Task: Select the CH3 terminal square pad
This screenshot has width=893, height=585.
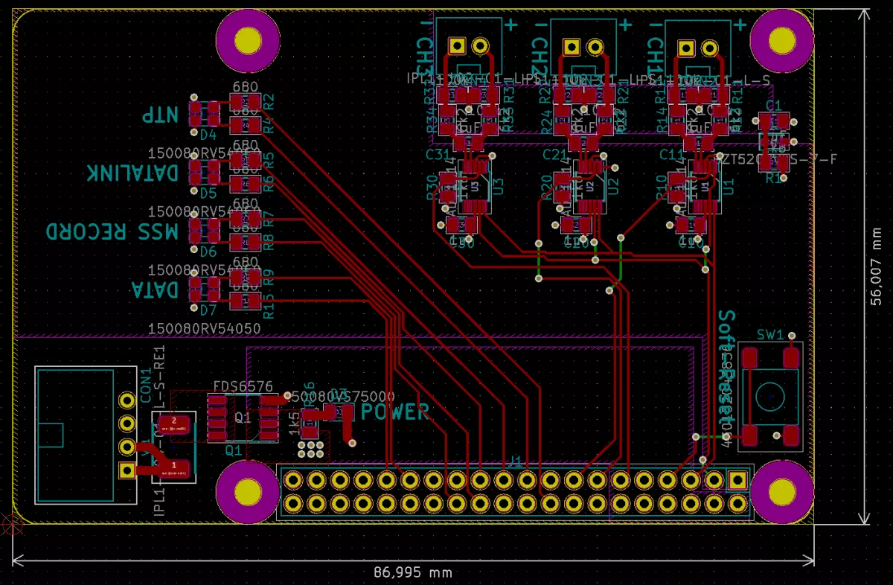Action: coord(458,46)
